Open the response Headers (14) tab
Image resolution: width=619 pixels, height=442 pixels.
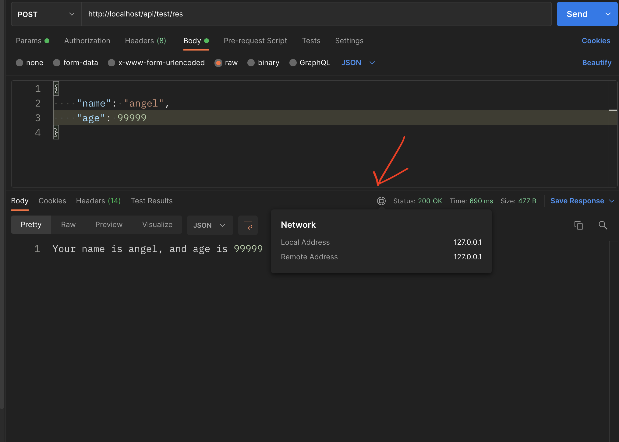[x=98, y=201]
